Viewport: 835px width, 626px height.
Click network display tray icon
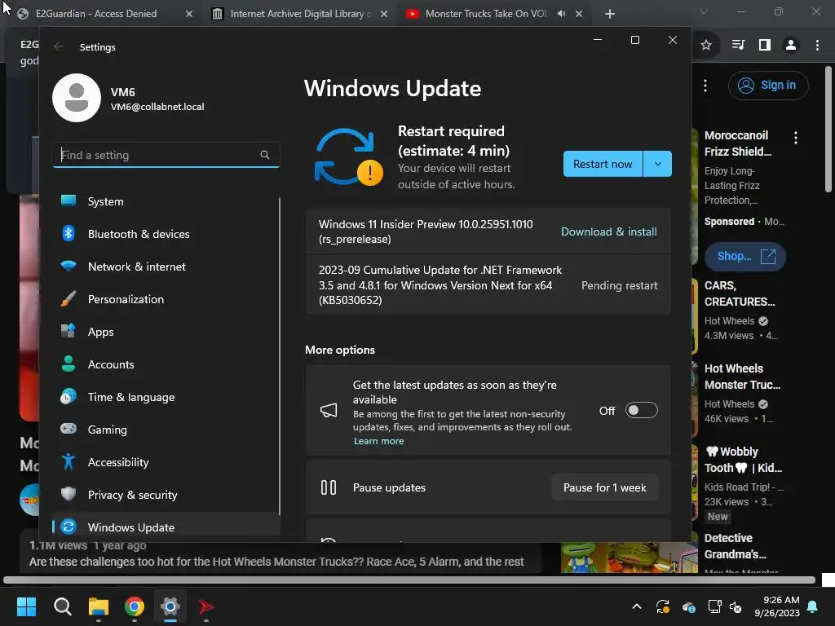coord(714,606)
